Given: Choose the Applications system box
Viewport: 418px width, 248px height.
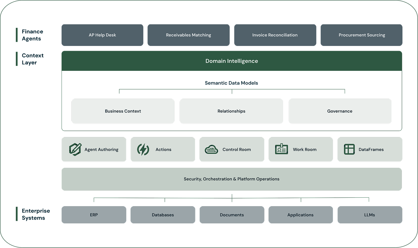Looking at the screenshot, I should (x=300, y=215).
